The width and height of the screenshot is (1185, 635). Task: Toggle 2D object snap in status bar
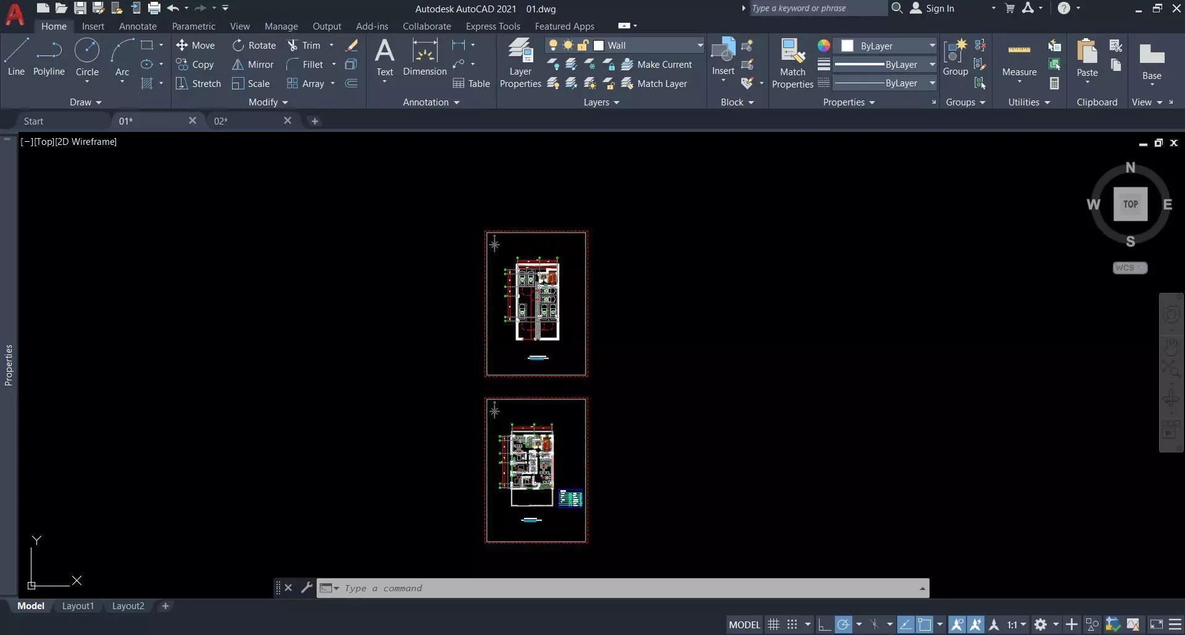point(925,625)
